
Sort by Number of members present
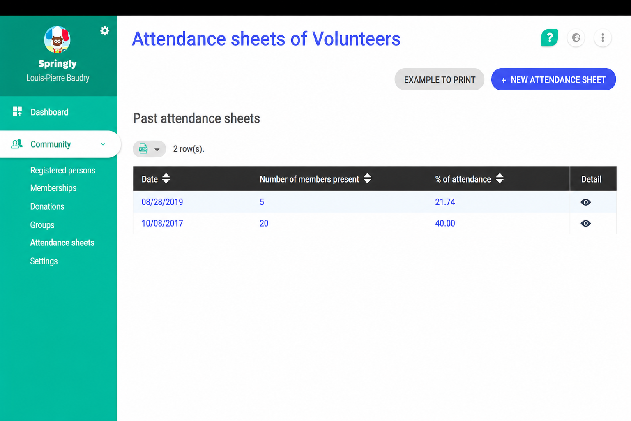tap(367, 178)
